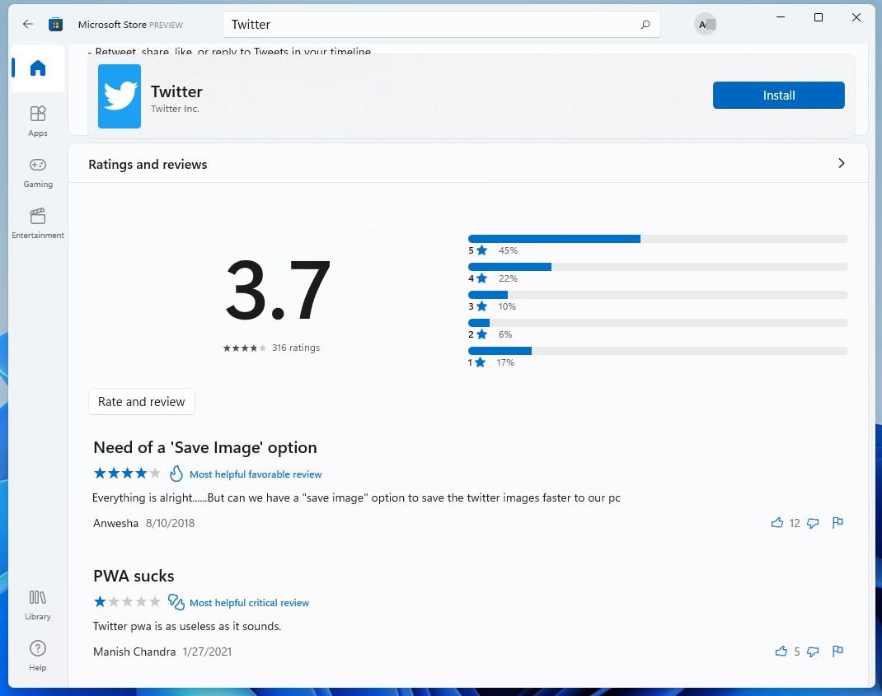Click the 17% label for 1 star
882x696 pixels.
(505, 362)
